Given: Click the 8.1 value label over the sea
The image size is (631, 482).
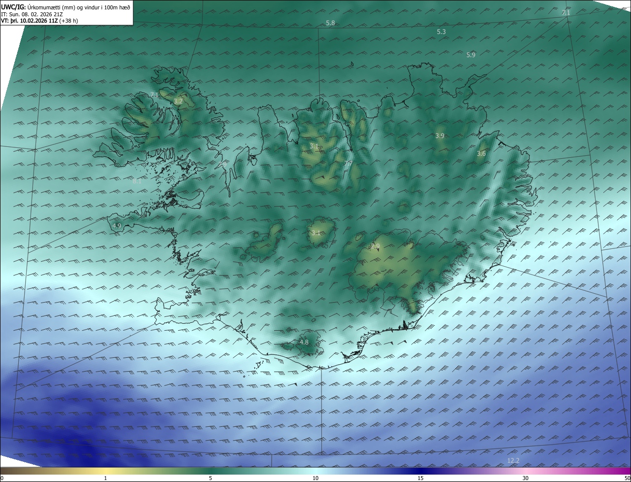Looking at the screenshot, I should 137,181.
